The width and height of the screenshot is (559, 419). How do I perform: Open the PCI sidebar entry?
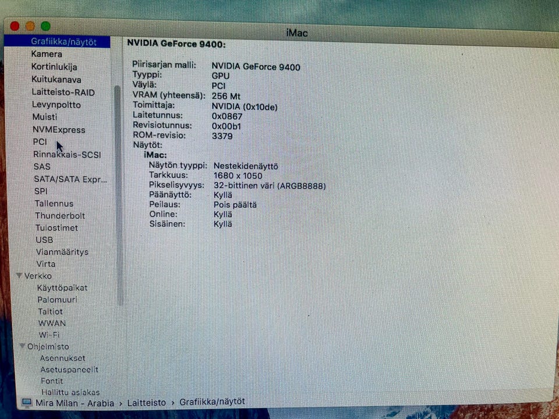(x=40, y=142)
